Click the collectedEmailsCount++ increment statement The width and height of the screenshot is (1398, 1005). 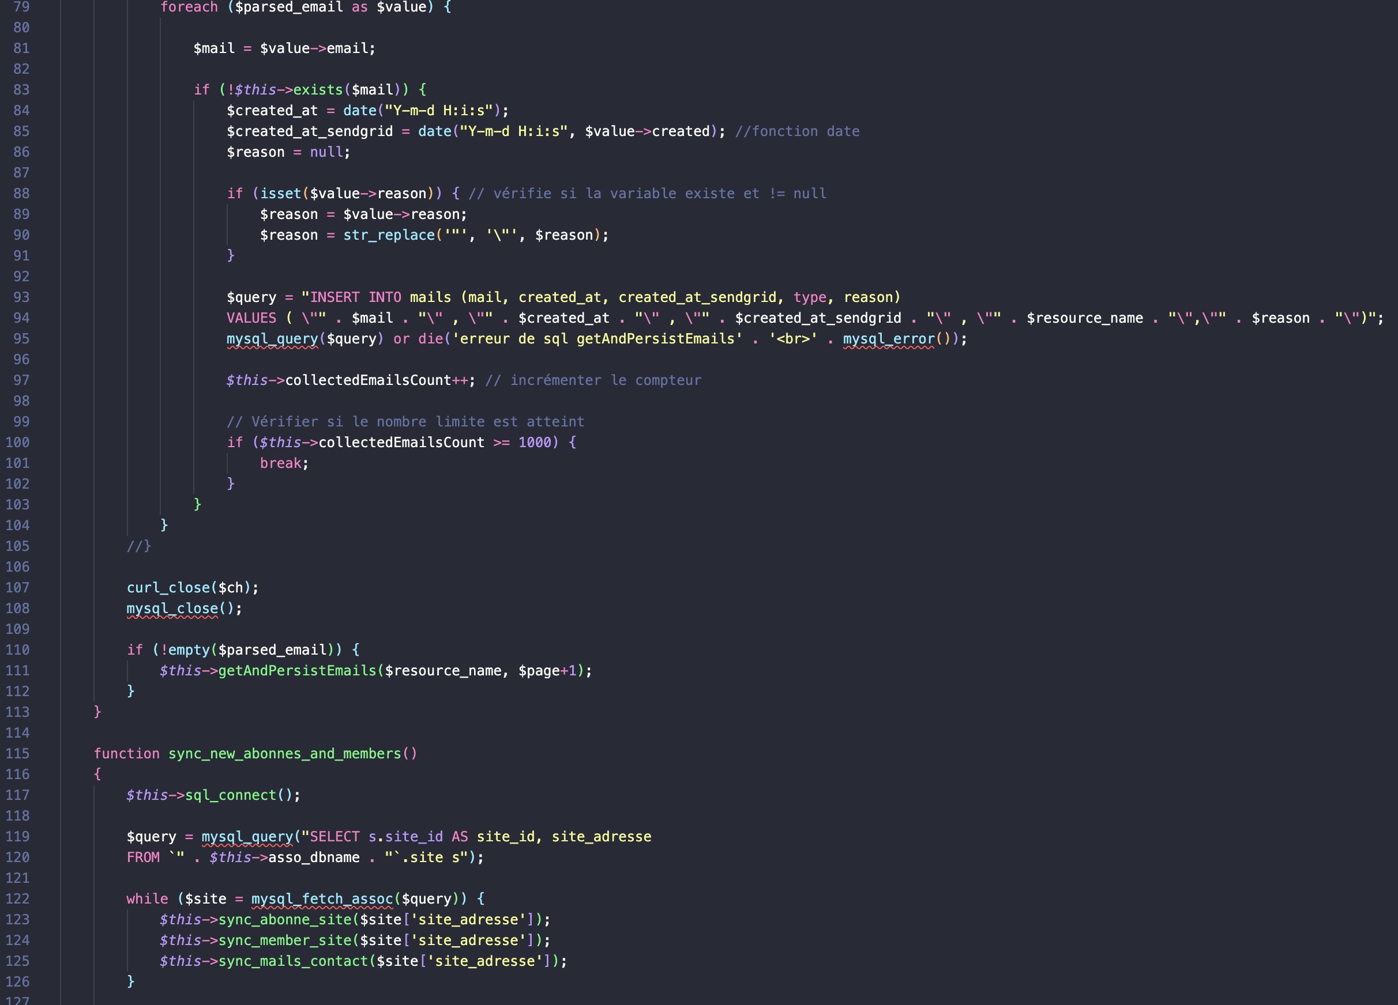(x=376, y=380)
